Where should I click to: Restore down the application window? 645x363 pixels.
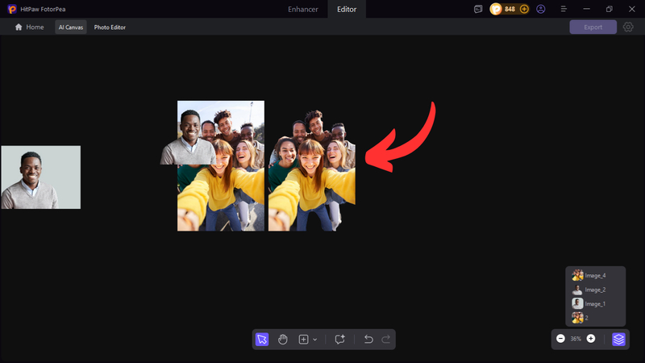tap(610, 9)
